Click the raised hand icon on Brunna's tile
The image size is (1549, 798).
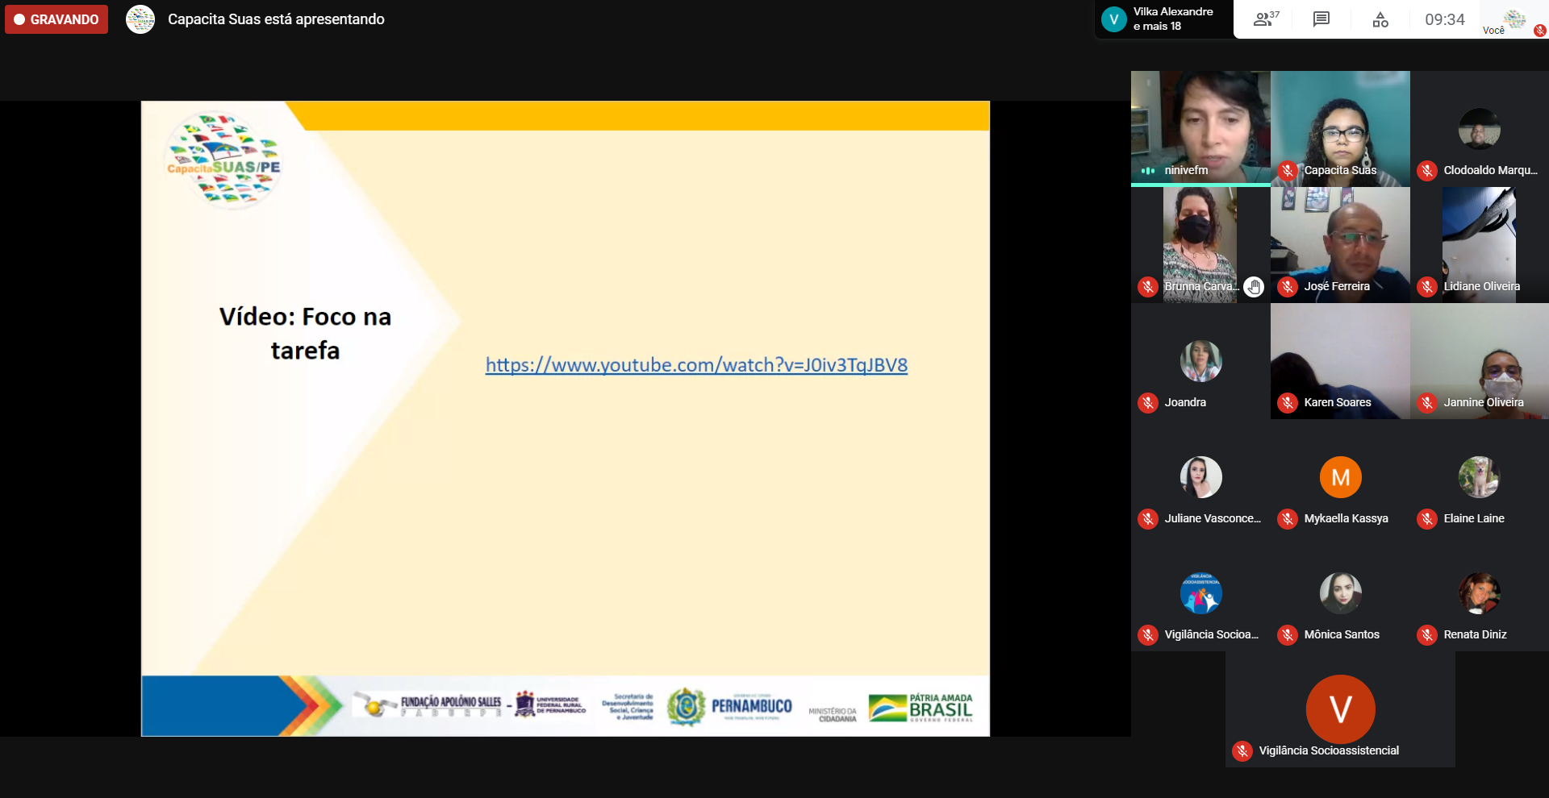coord(1253,286)
